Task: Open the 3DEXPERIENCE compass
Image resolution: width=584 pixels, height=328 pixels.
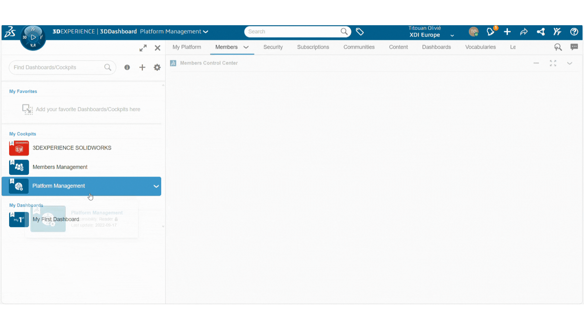Action: (33, 38)
